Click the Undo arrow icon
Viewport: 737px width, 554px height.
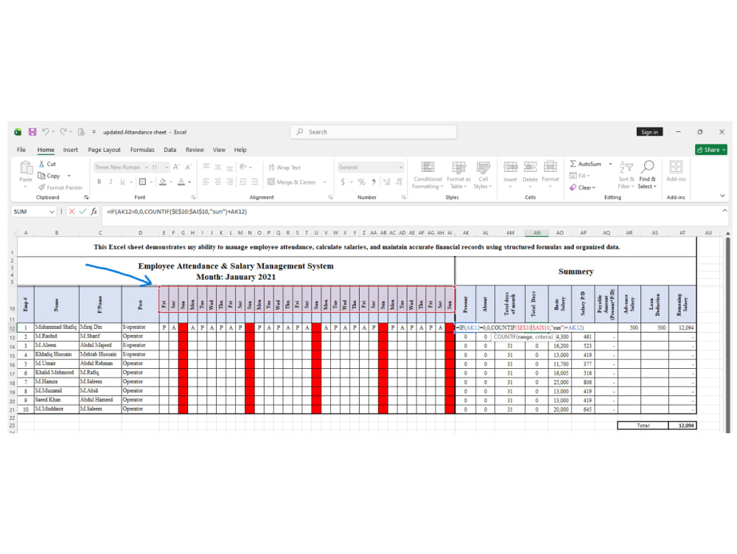[45, 132]
